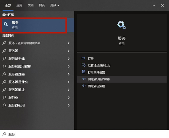Open the 更多 dropdown filter
Viewport: 169px width, 138px height.
point(55,5)
